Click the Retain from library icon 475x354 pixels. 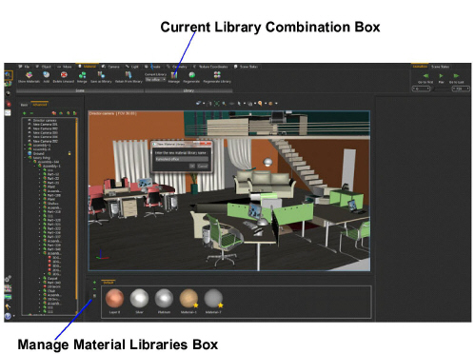click(129, 75)
